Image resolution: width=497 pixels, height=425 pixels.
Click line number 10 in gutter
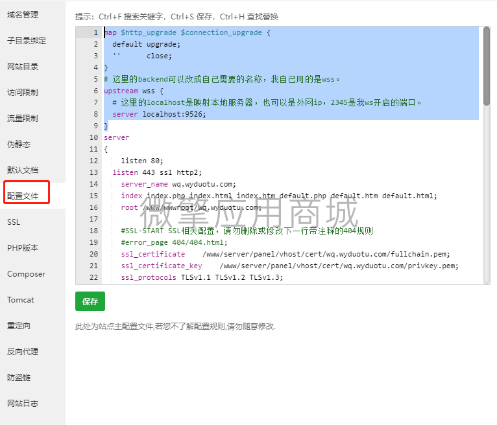coord(94,137)
